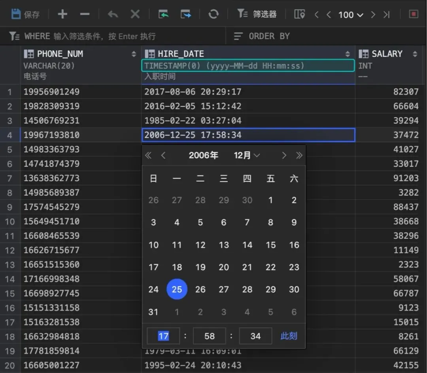The image size is (427, 373).
Task: Go to next month in calendar
Action: click(x=284, y=155)
